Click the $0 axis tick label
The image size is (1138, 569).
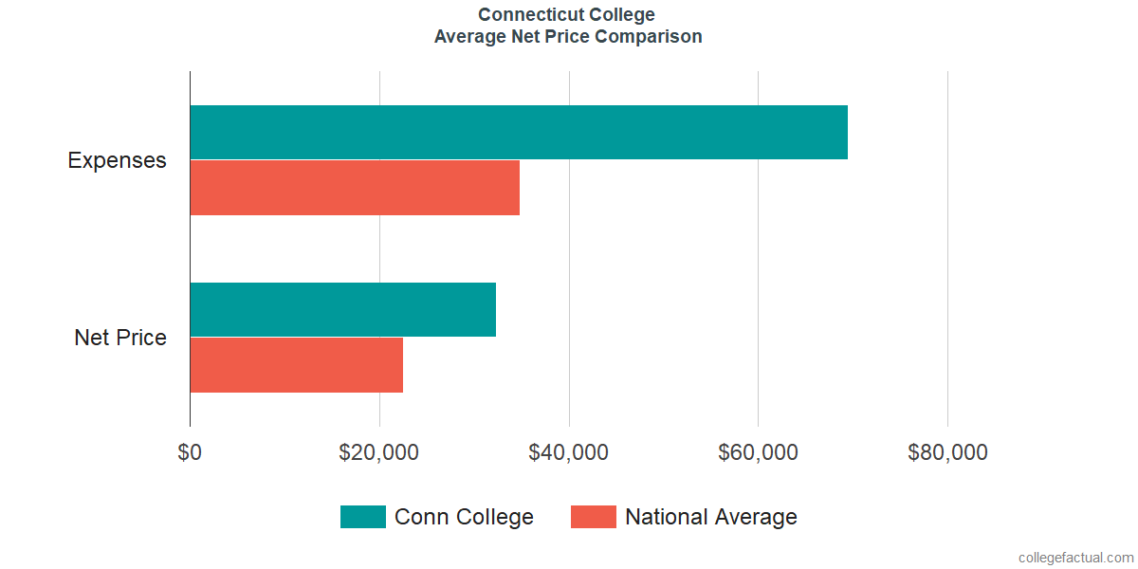[190, 453]
